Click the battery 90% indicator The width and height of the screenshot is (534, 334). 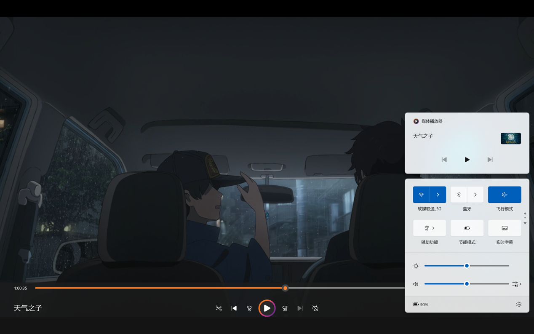tap(421, 305)
